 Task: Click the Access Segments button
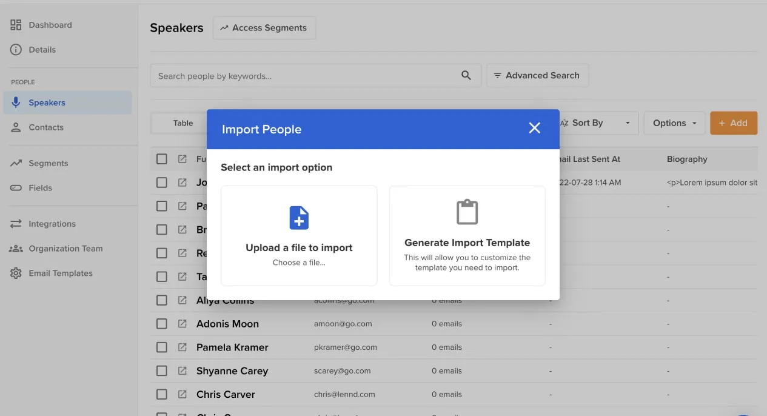click(264, 28)
